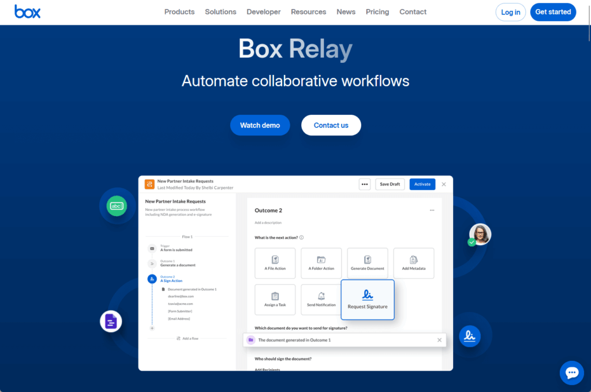Click the plus icon below the flow
Screen dimensions: 591x392
tap(152, 329)
